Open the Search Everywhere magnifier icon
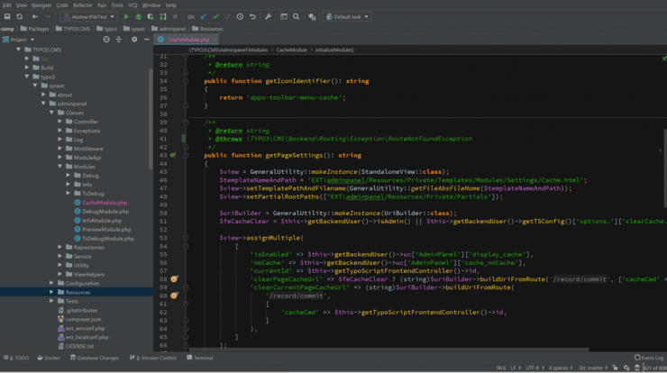The image size is (667, 373). coord(296,16)
